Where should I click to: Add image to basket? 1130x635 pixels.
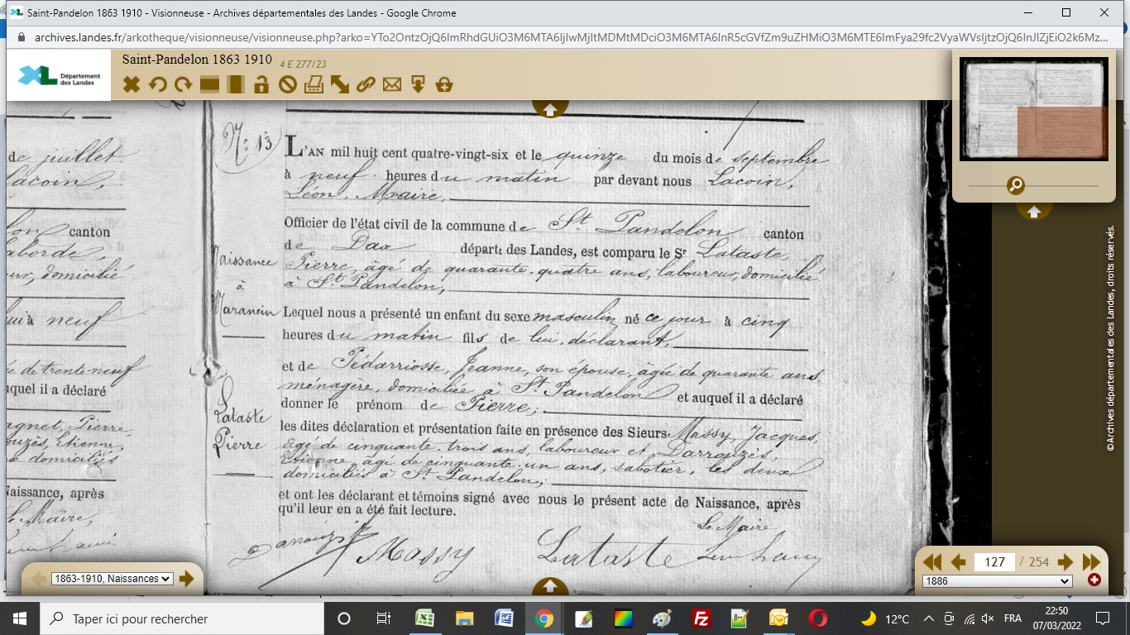click(444, 84)
